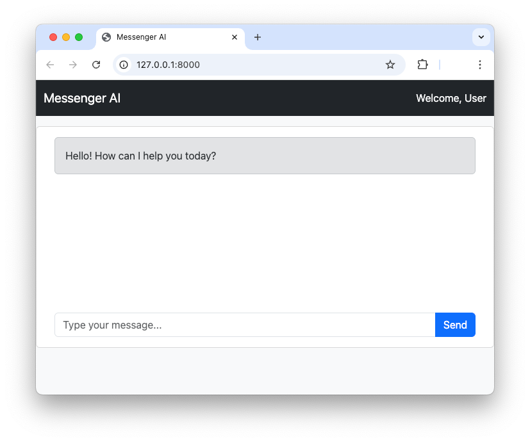Open Chrome's three-dot settings menu
530x442 pixels.
[479, 65]
